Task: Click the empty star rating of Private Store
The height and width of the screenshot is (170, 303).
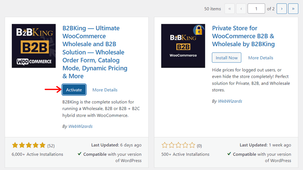Action: coord(178,145)
